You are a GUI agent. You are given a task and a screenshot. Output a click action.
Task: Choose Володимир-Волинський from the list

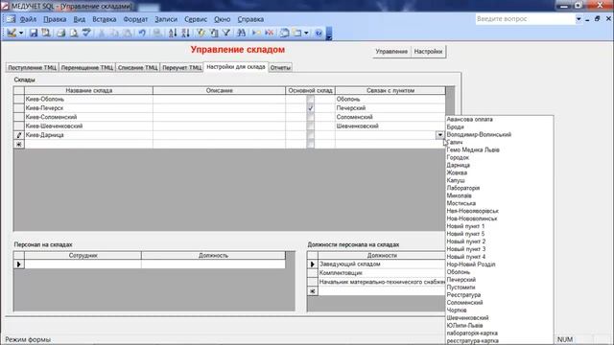click(479, 134)
